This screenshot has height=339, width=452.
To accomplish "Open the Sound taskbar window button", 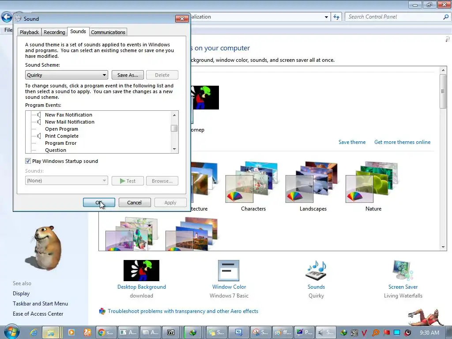I will point(326,332).
